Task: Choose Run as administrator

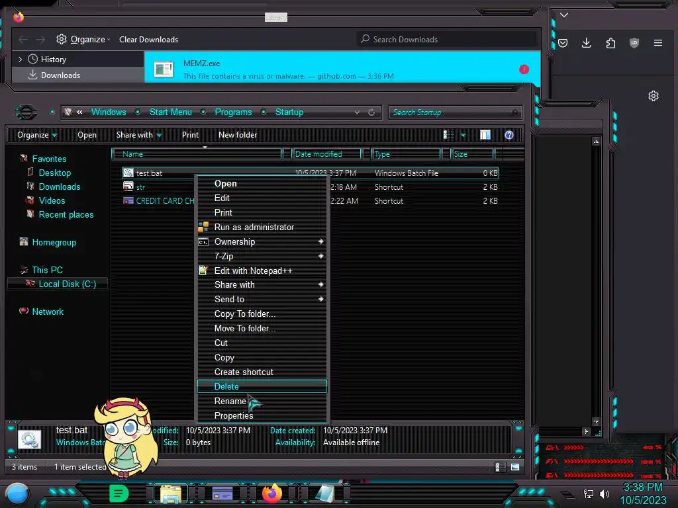Action: [262, 228]
